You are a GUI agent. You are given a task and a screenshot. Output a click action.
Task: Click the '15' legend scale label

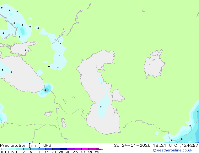click(46, 152)
